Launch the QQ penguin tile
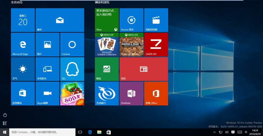This screenshot has height=136, width=263. pos(72,69)
